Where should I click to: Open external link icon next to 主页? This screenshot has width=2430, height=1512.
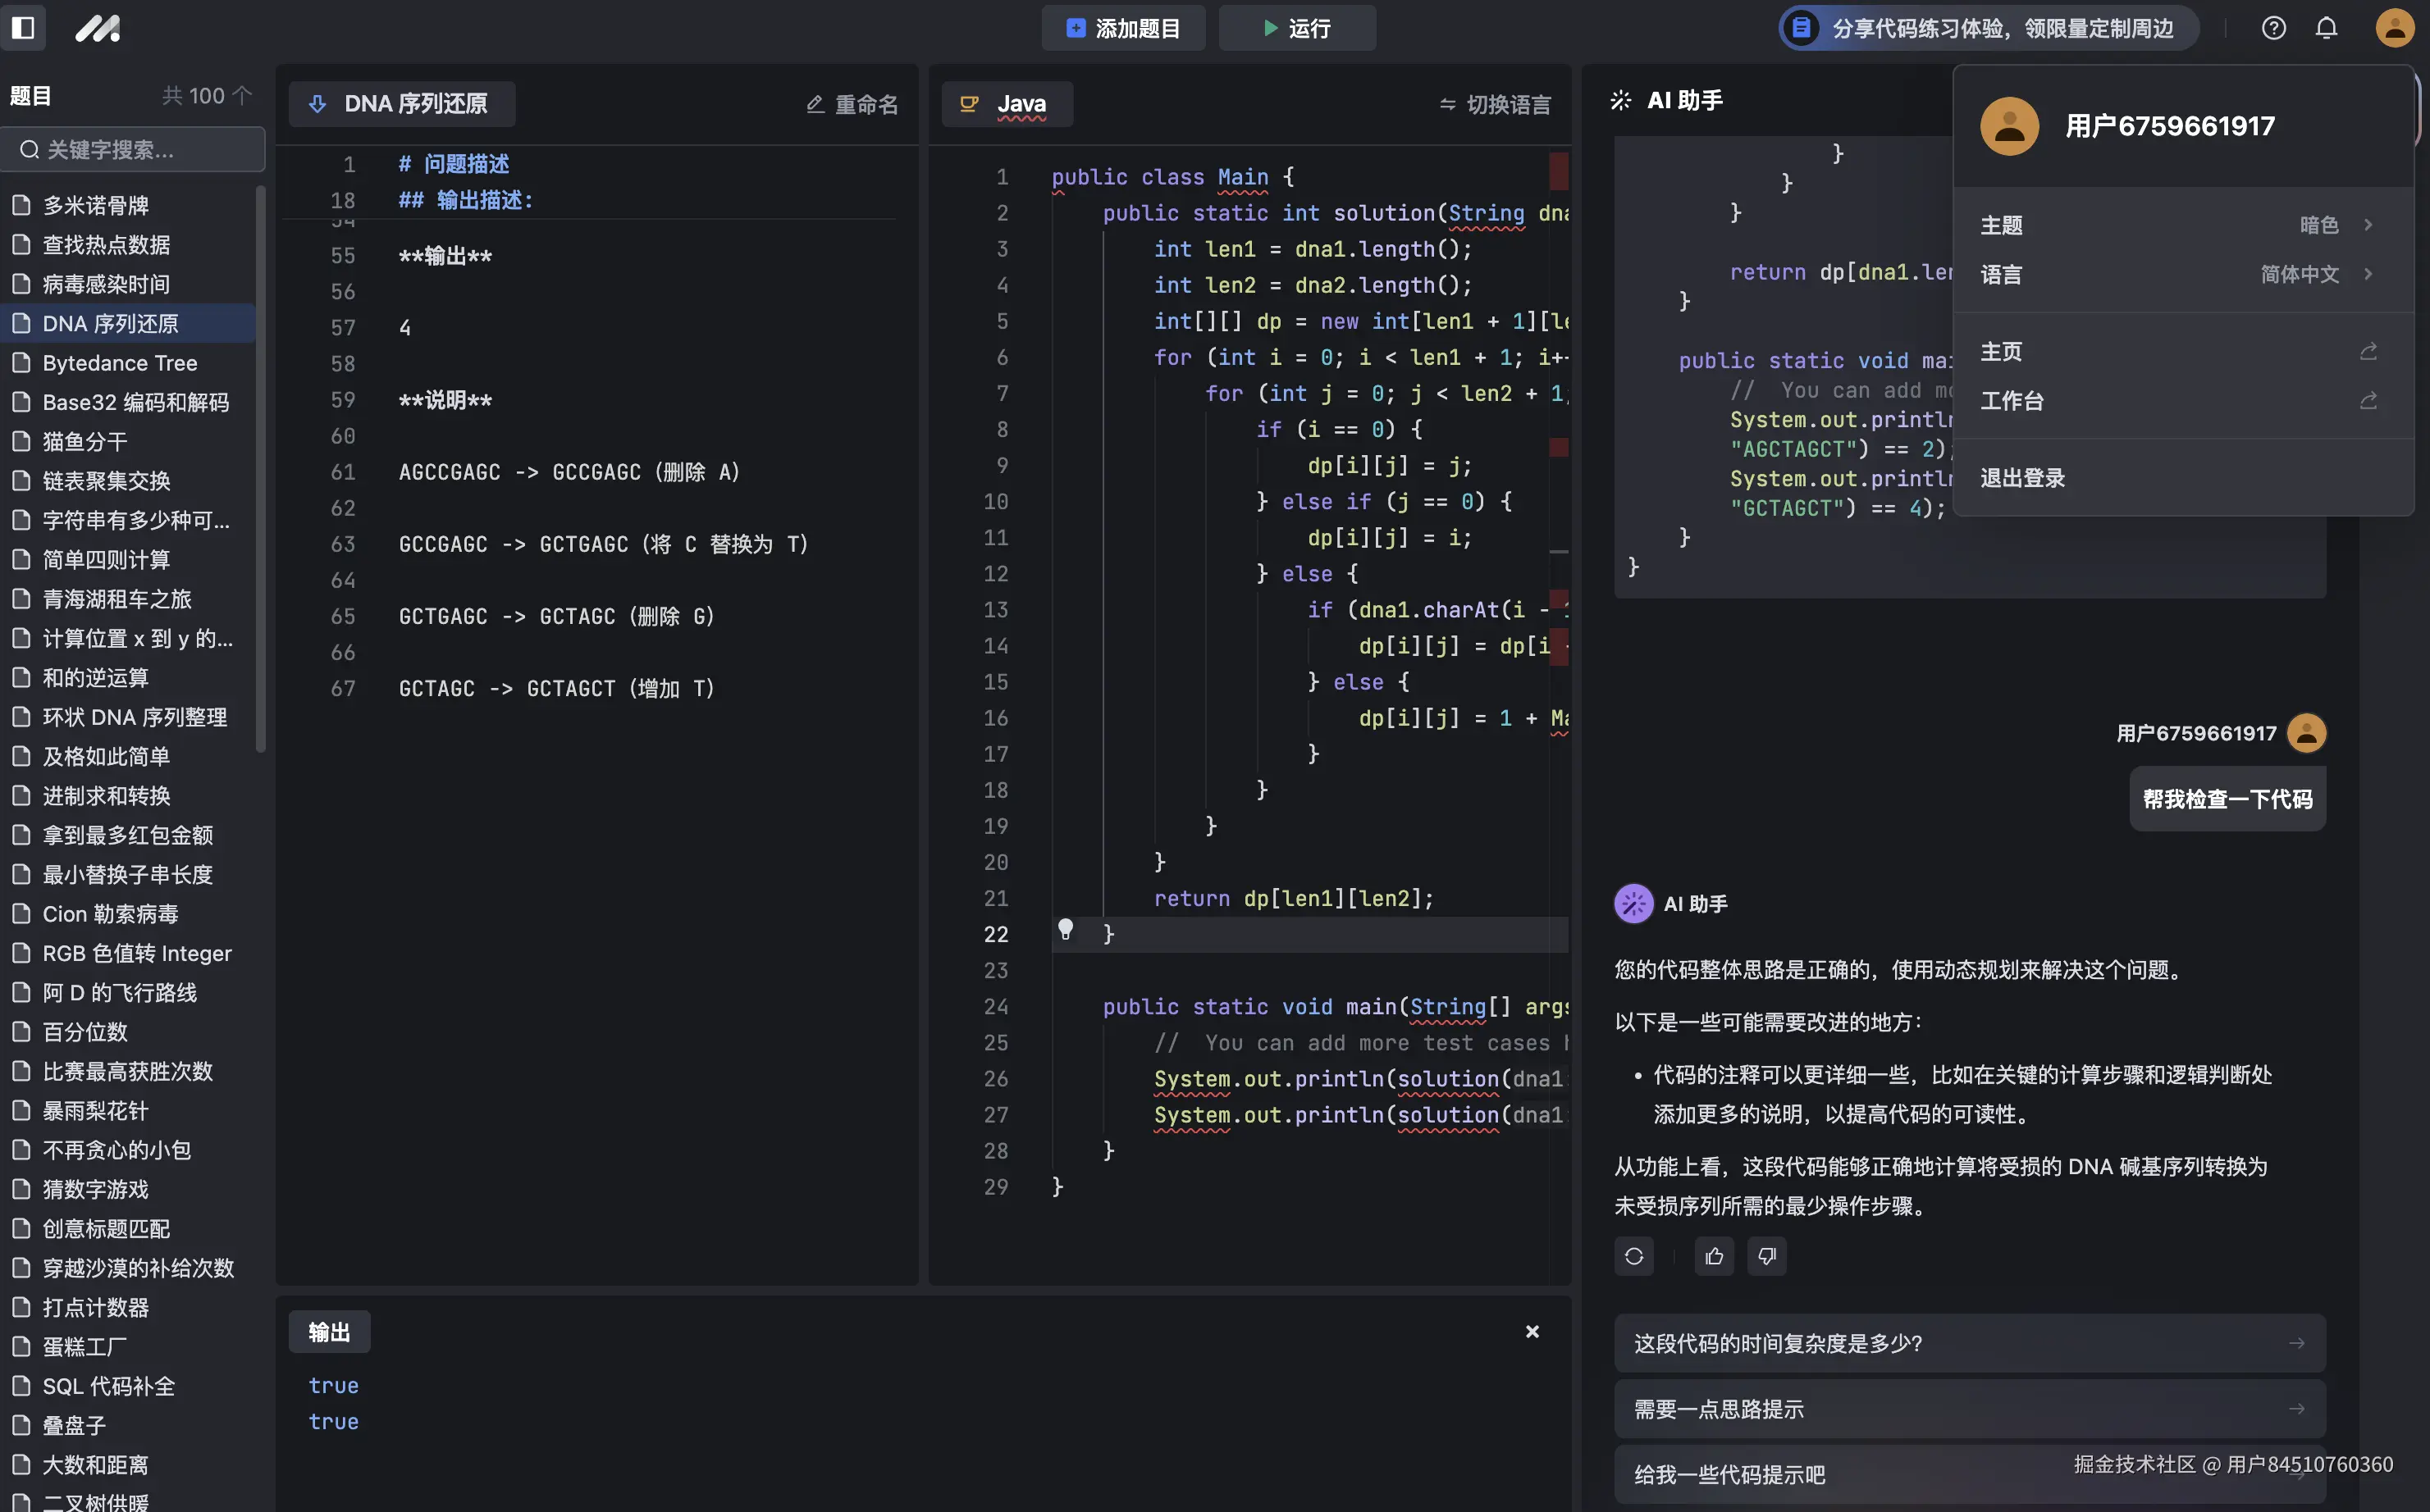pos(2368,352)
